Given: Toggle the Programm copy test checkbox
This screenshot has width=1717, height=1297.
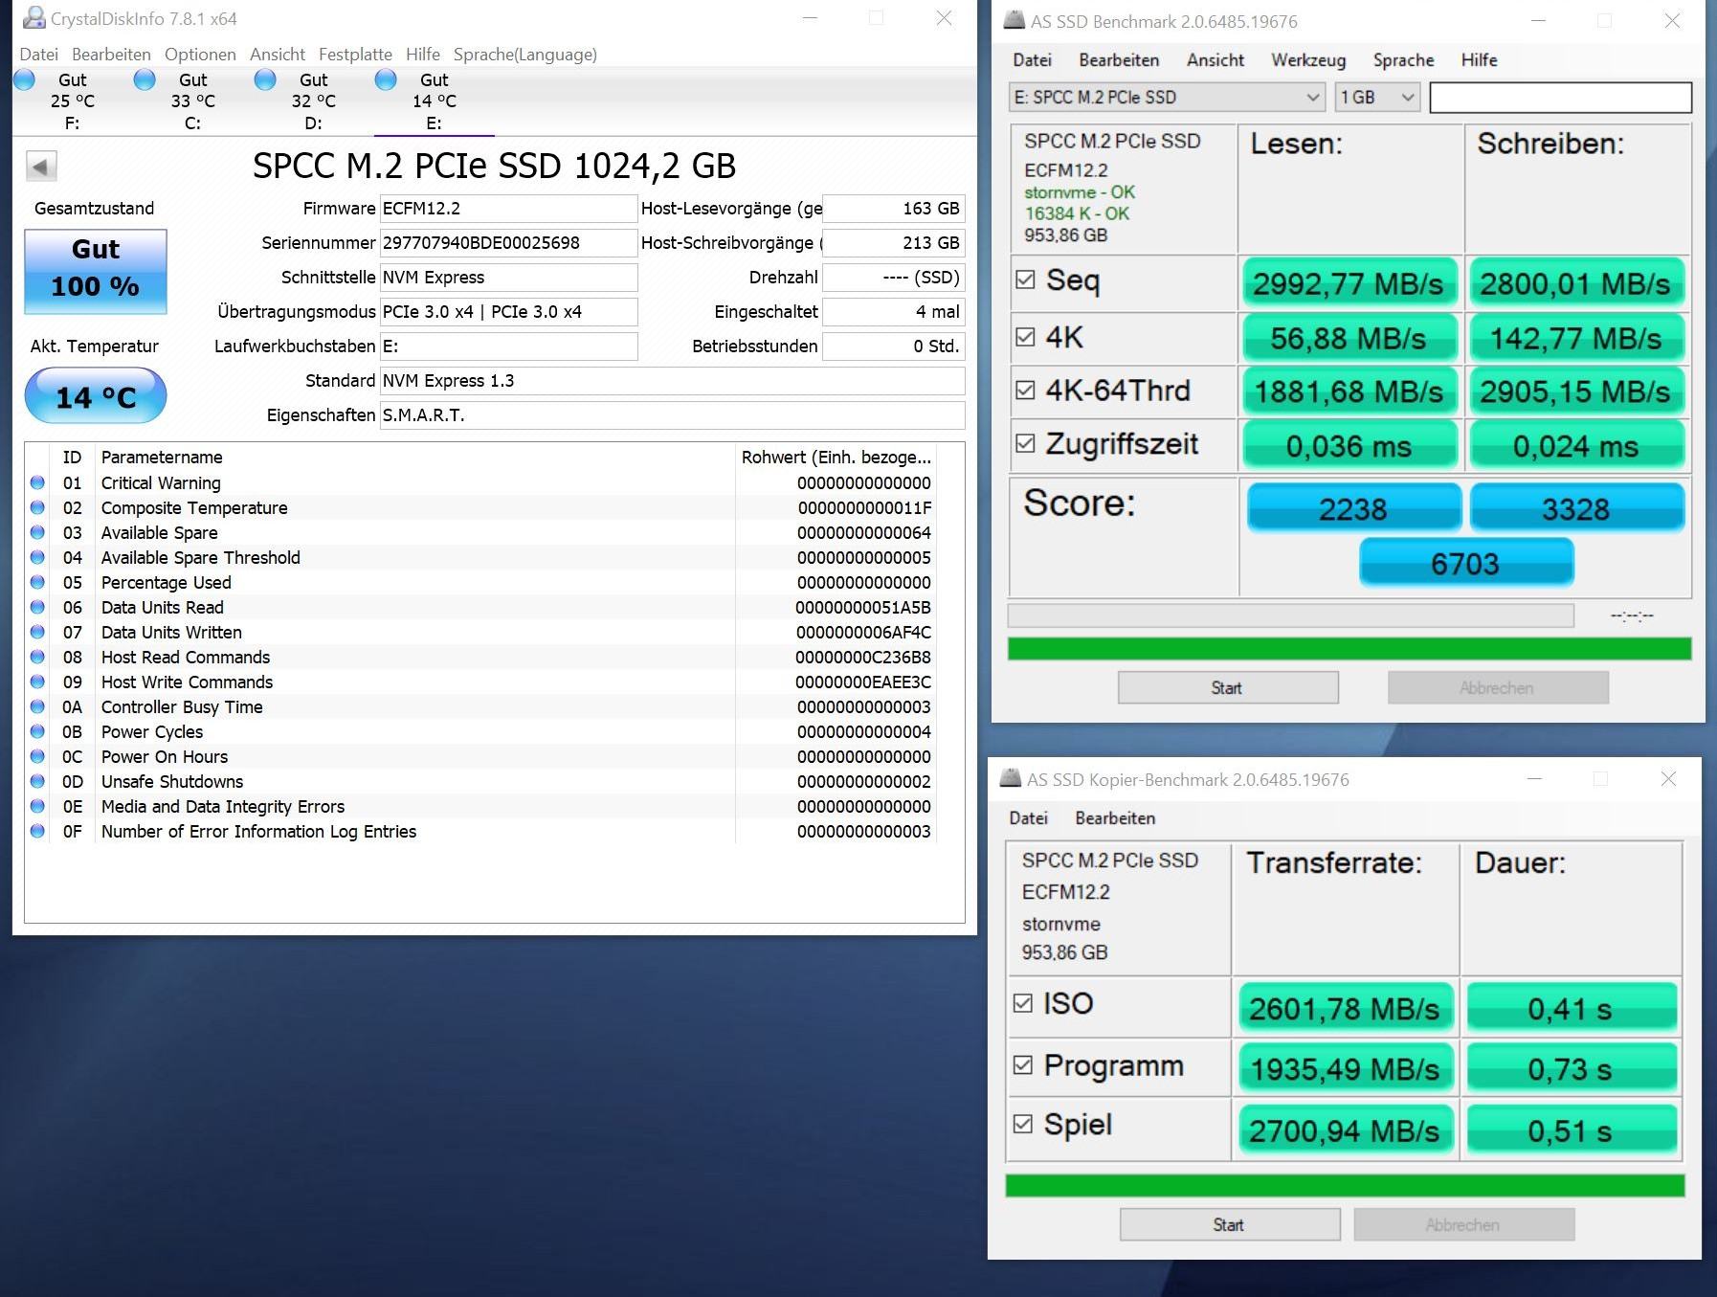Looking at the screenshot, I should [x=1023, y=1065].
